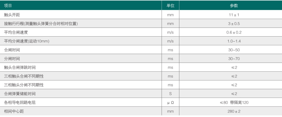Select the 触头开距 row label

12,15
